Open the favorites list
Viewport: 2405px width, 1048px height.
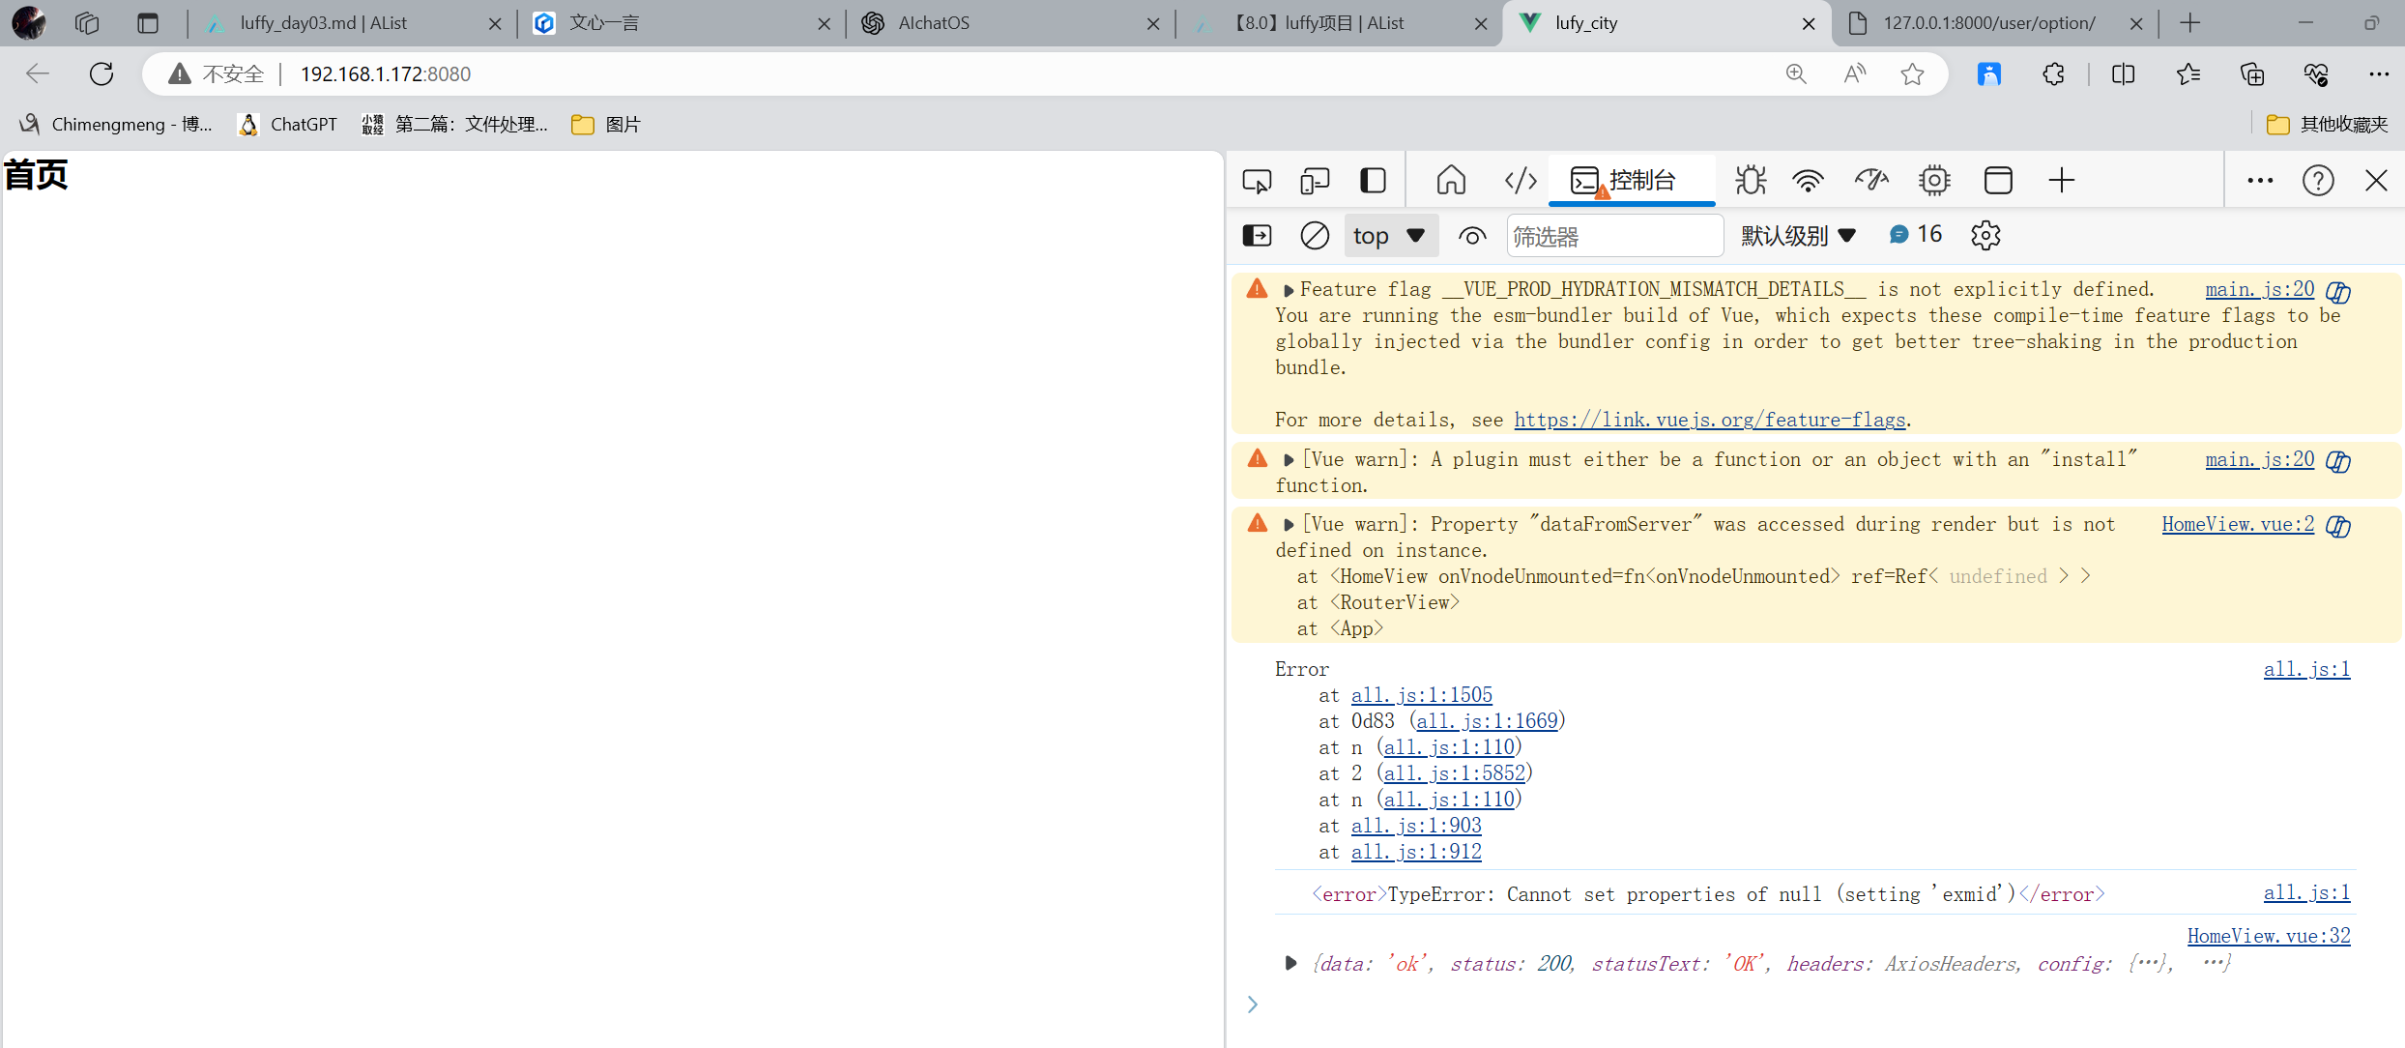pyautogui.click(x=2188, y=73)
